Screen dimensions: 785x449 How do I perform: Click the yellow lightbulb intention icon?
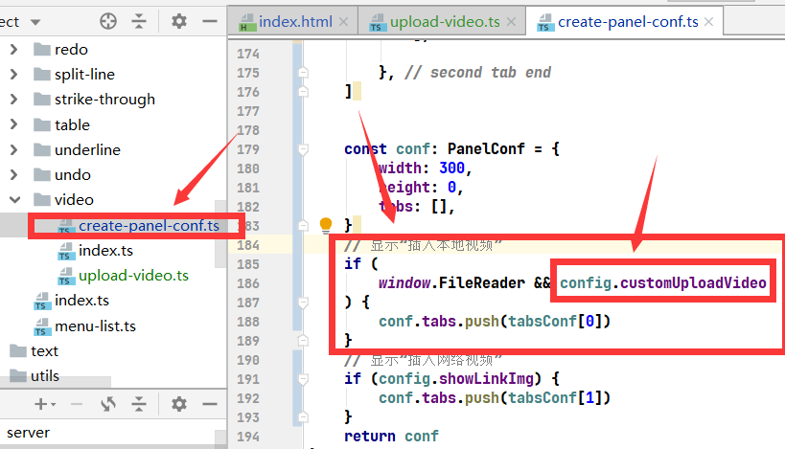click(x=326, y=225)
